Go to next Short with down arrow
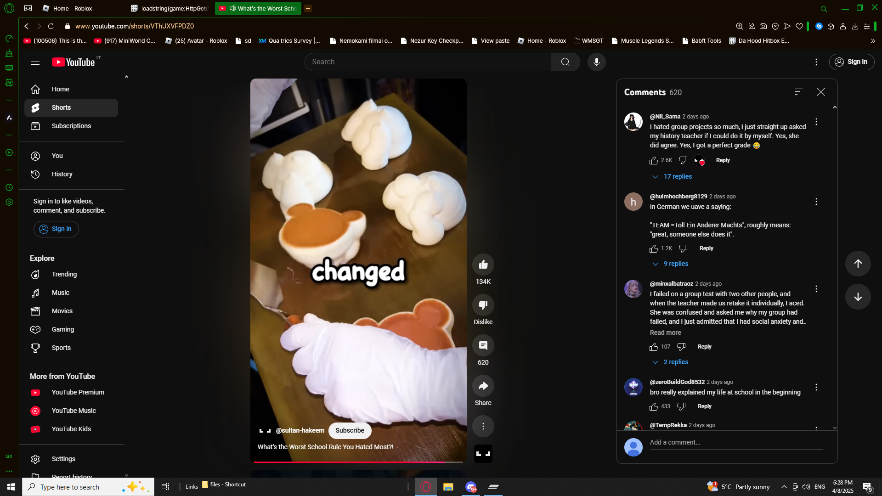This screenshot has height=496, width=882. (x=858, y=297)
